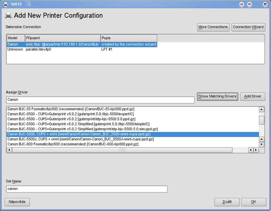The width and height of the screenshot is (271, 211).
Task: Sort connections by the Model column header
Action: pos(16,38)
